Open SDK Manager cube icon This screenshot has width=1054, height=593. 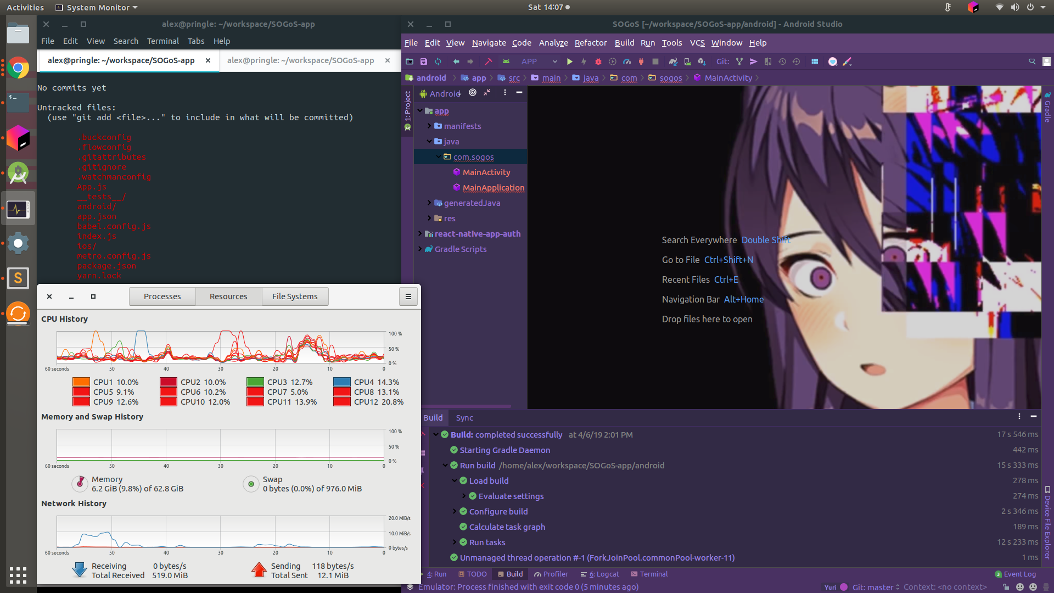coord(702,61)
